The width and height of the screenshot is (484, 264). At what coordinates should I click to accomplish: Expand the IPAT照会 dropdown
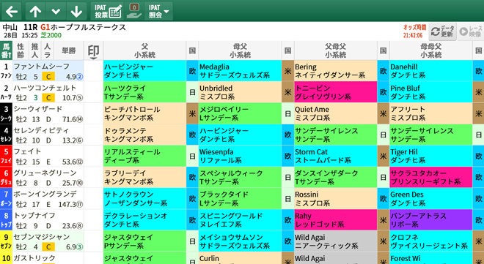pos(158,12)
